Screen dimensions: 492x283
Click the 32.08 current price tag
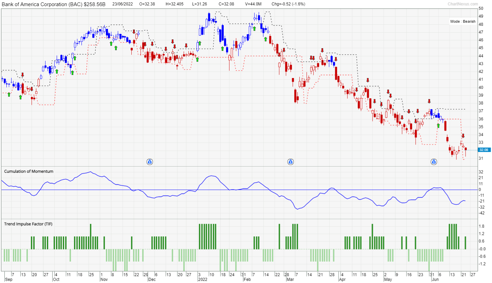click(484, 150)
